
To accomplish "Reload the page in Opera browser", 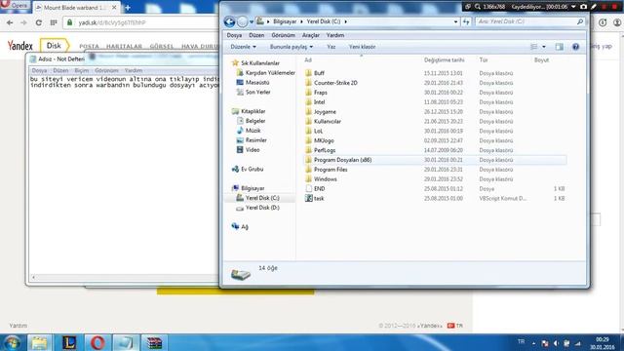I will tap(39, 22).
